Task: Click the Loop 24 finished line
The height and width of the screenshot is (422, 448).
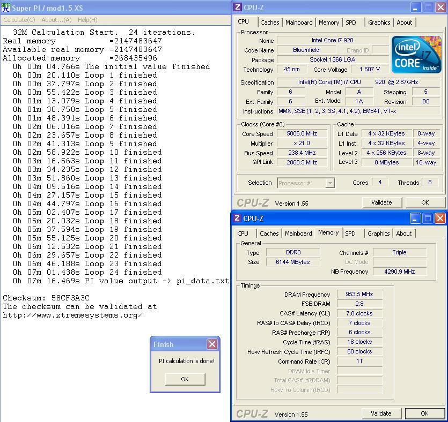Action: pos(87,272)
